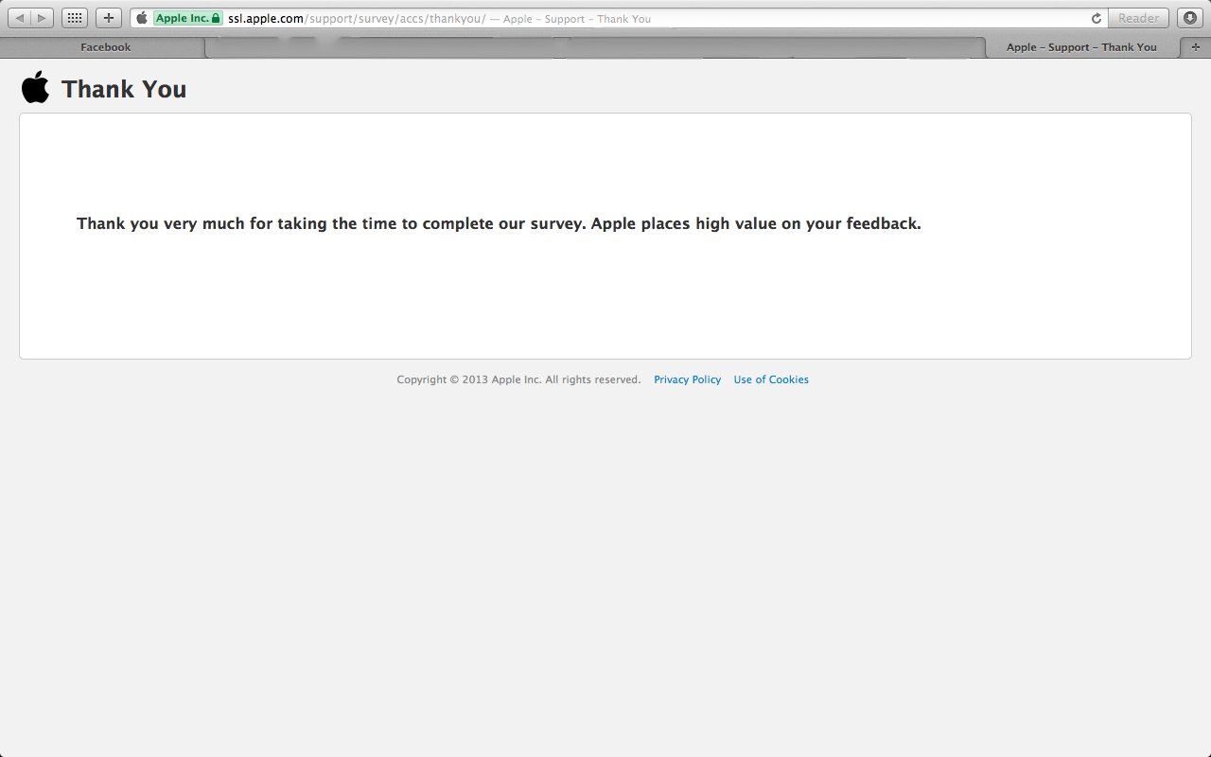Show the Apple Inc. security certificate badge
The width and height of the screenshot is (1211, 757).
[x=188, y=18]
